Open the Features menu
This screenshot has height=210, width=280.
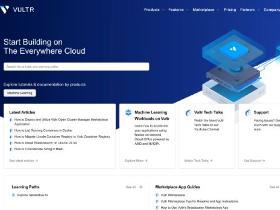176,10
